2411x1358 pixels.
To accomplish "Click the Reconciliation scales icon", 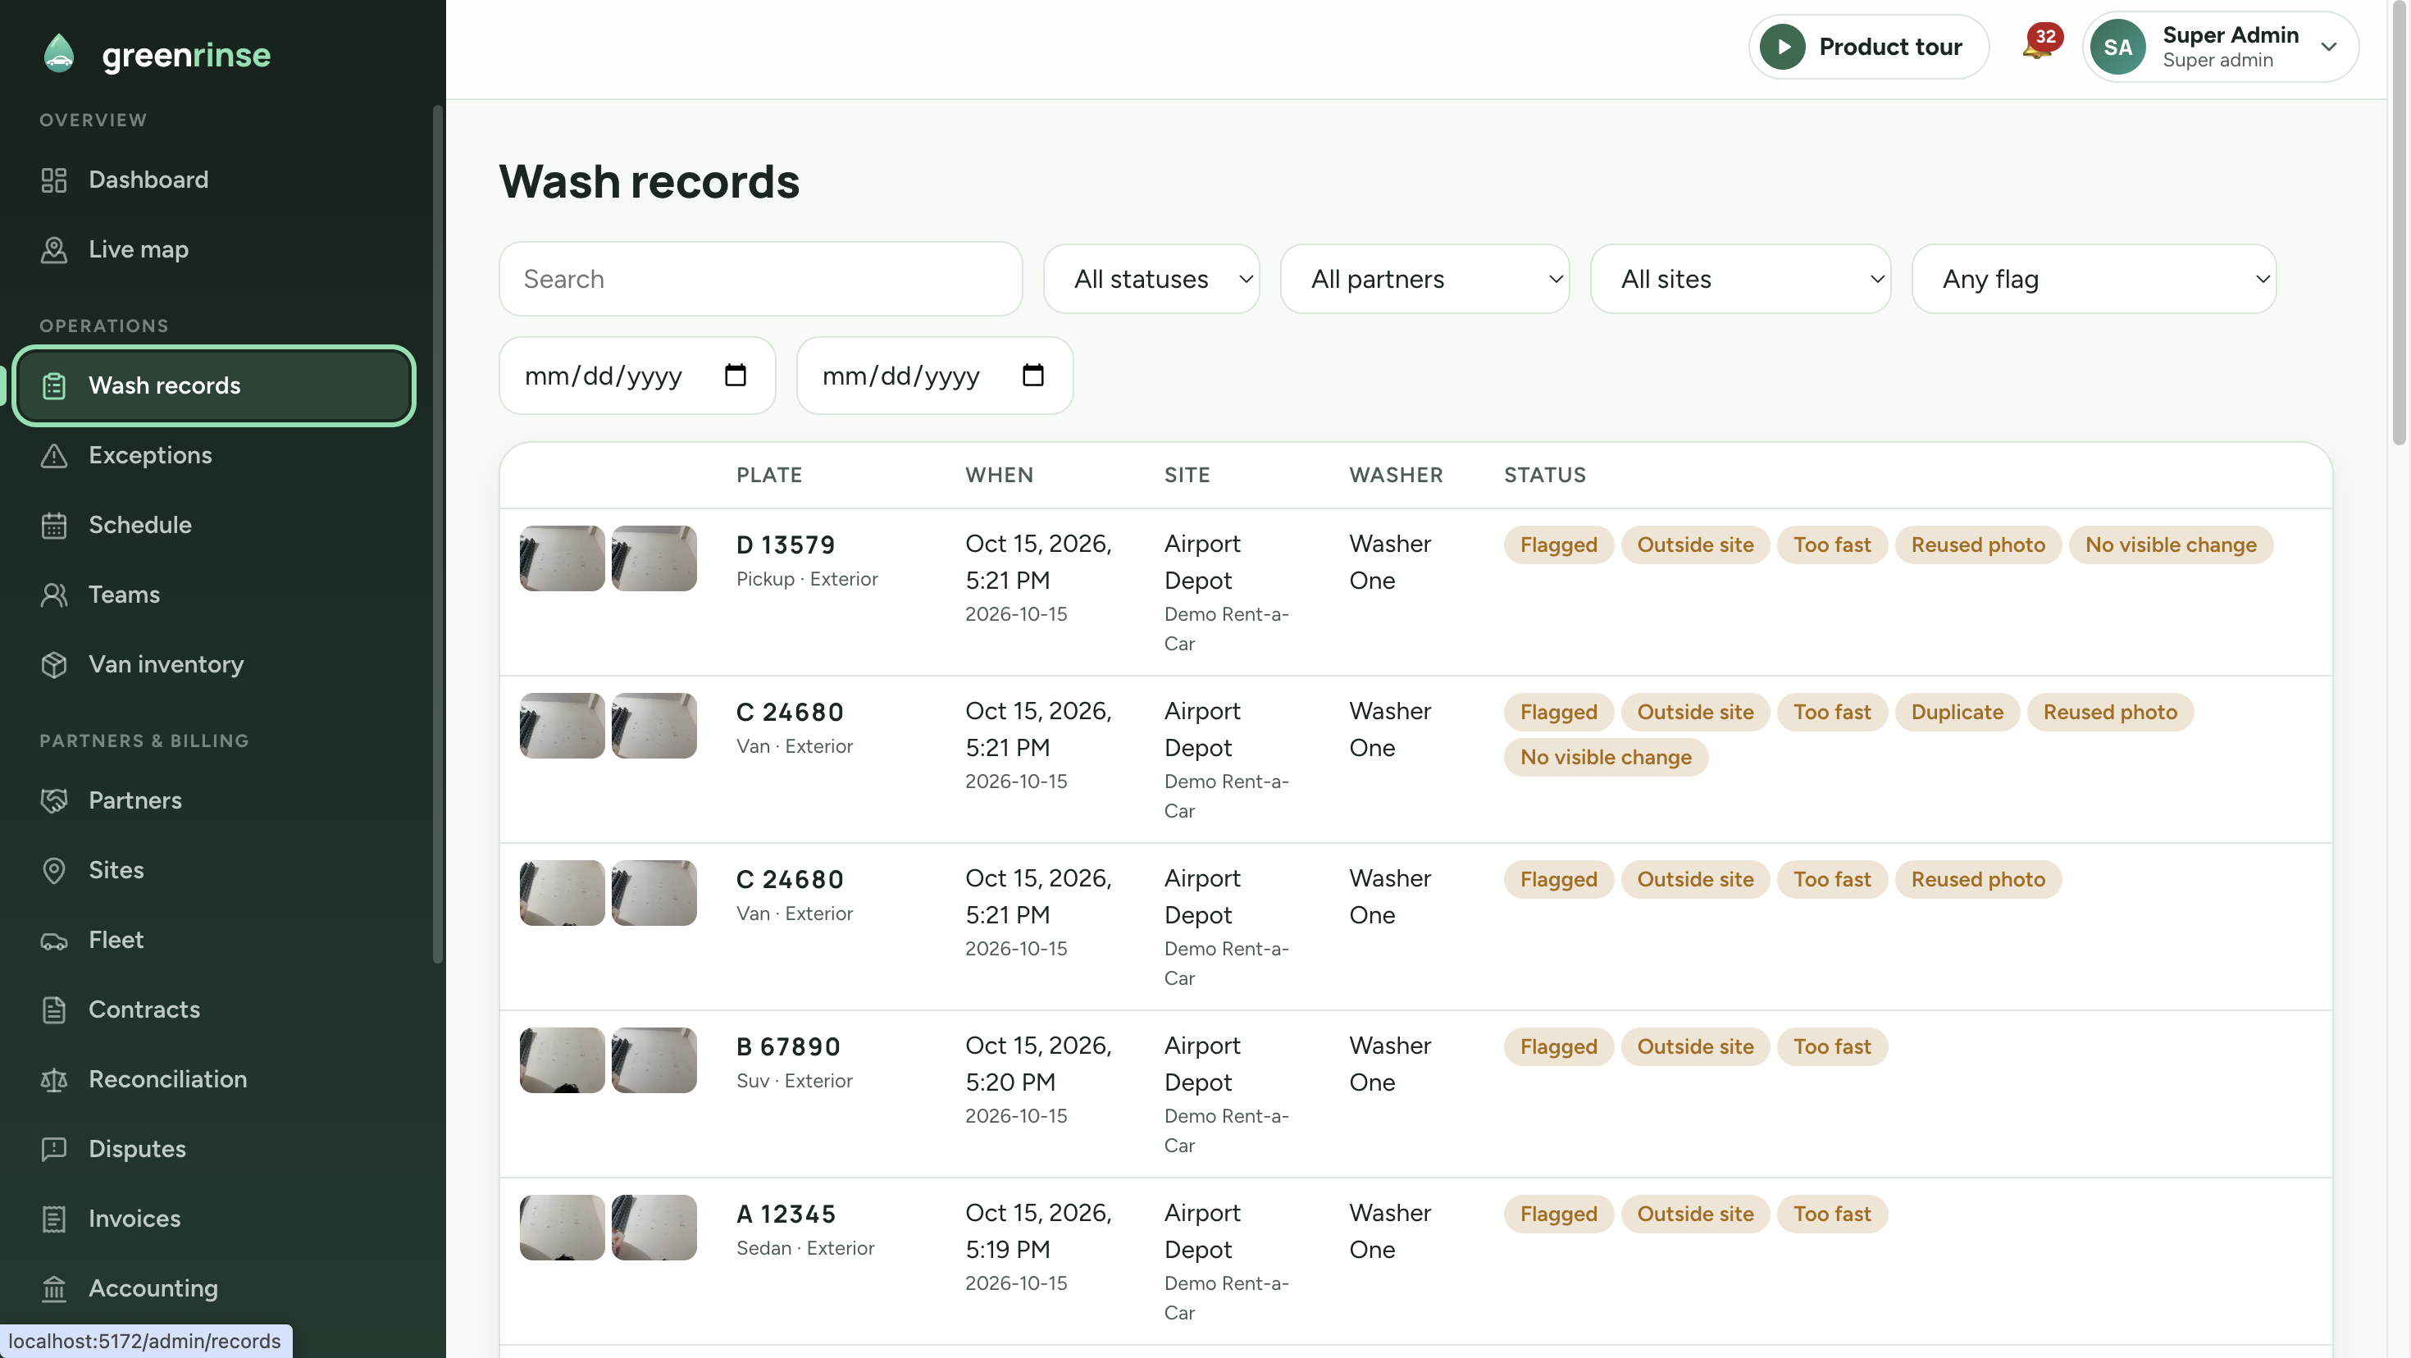I will coord(54,1080).
